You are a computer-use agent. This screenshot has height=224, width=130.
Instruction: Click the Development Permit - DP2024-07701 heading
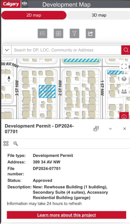click(x=39, y=129)
